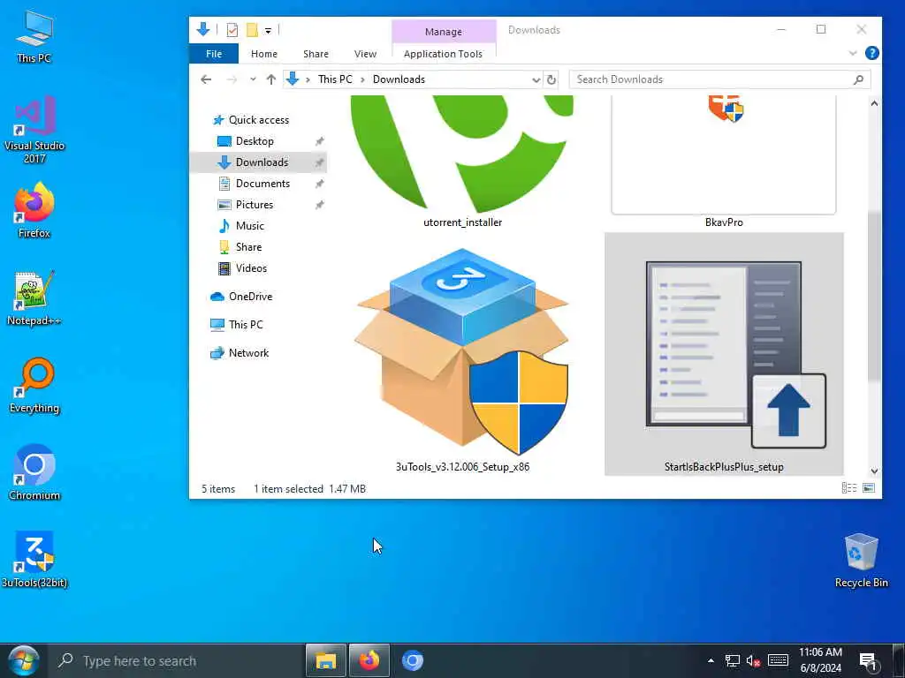Click the search magnifier icon
The width and height of the screenshot is (905, 678).
point(858,79)
